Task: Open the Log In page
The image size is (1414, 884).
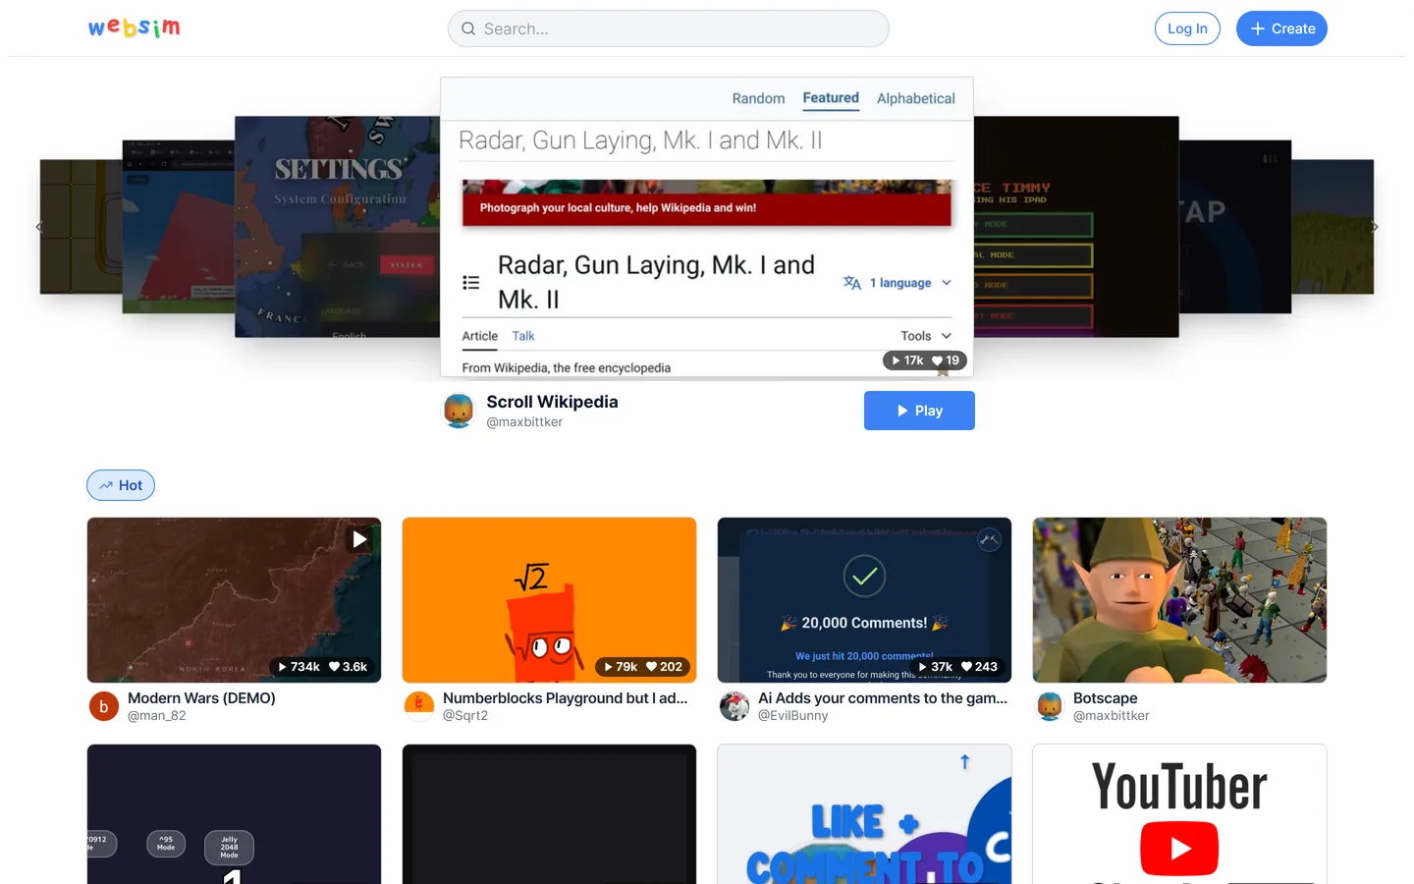Action: [1187, 28]
